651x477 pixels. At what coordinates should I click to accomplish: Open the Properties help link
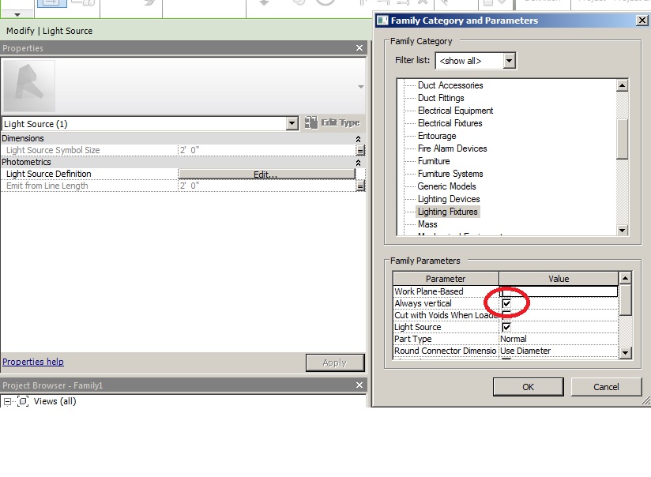[33, 362]
